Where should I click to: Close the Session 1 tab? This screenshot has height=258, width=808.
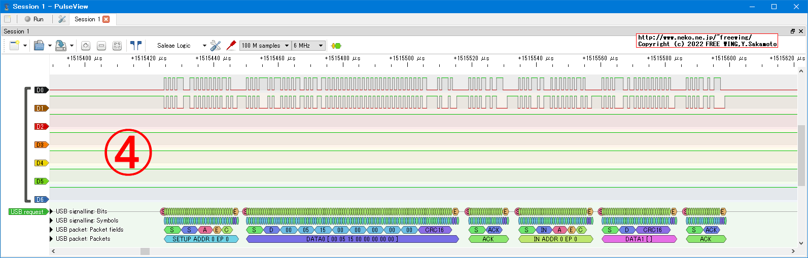[x=106, y=19]
